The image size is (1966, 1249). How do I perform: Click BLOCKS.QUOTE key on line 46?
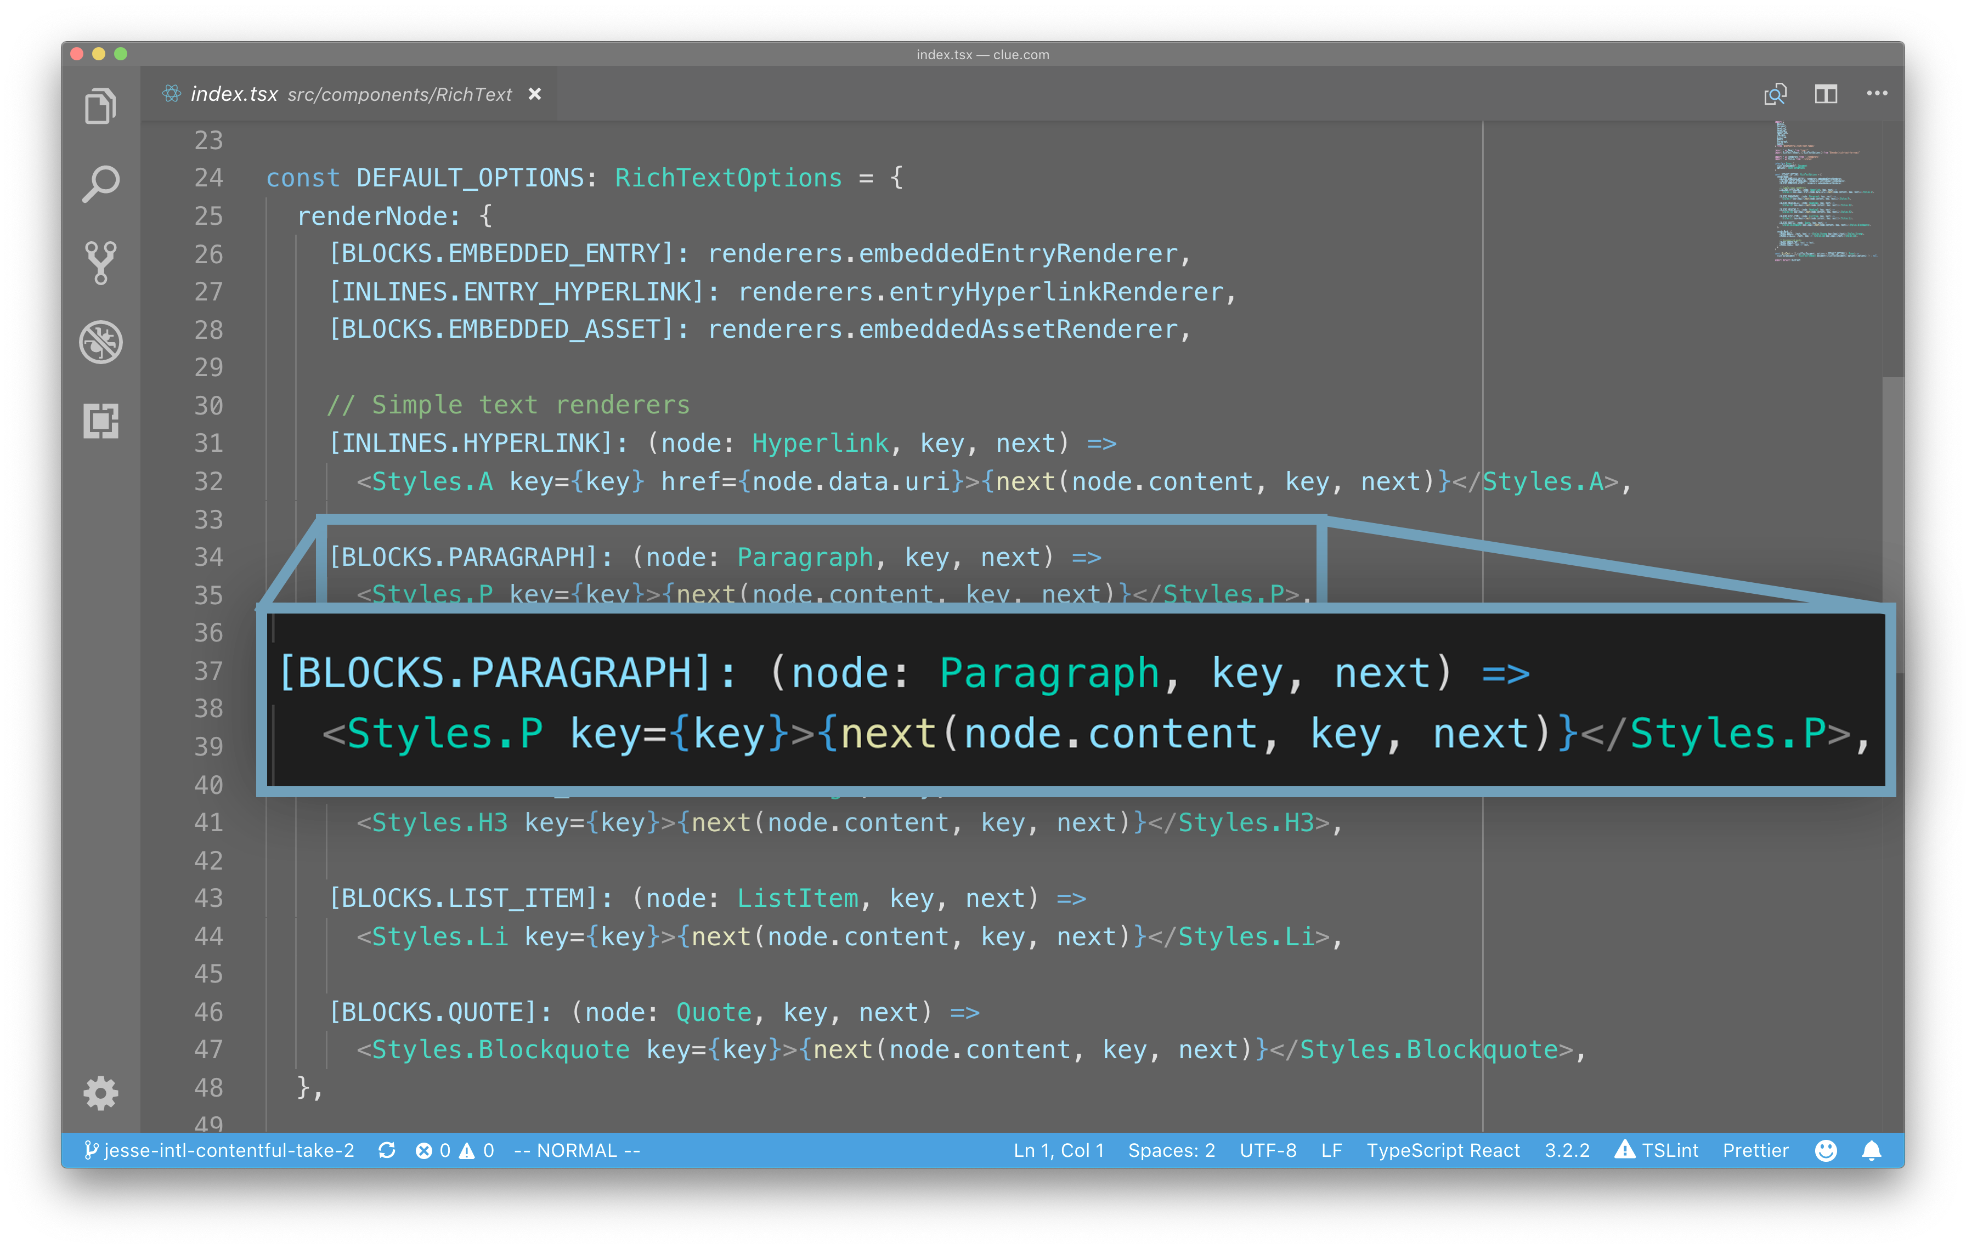[x=432, y=1013]
